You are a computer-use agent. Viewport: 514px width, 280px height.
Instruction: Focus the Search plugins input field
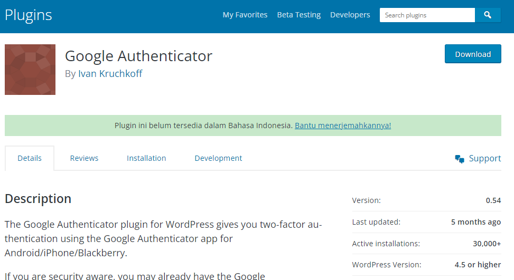pos(427,15)
